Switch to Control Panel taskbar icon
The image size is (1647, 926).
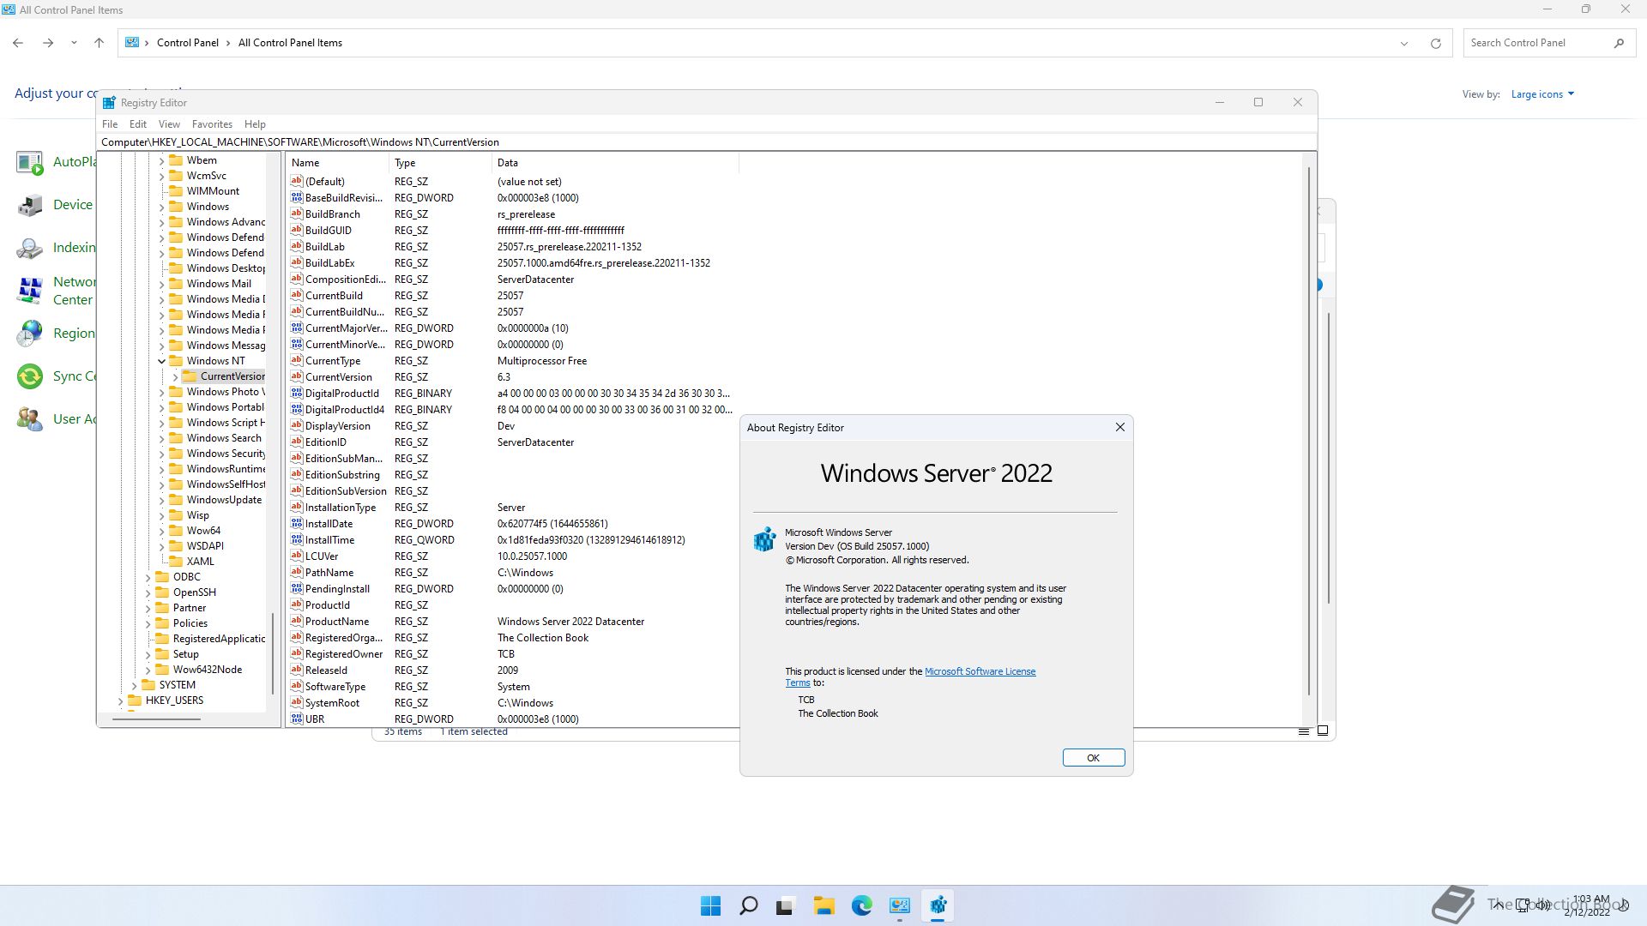tap(899, 905)
